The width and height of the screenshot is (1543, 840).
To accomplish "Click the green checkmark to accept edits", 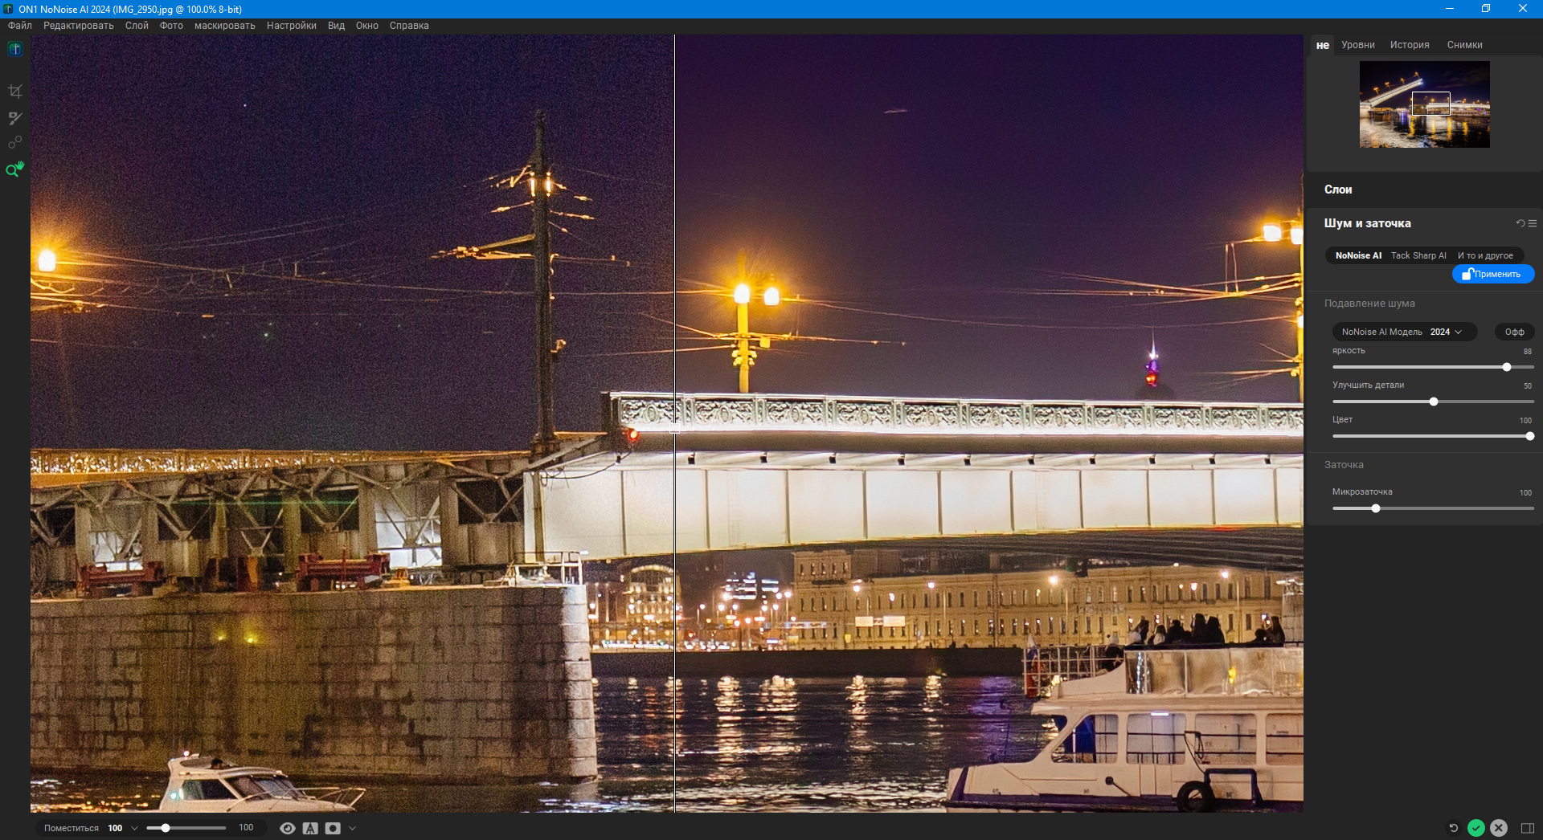I will 1475,828.
